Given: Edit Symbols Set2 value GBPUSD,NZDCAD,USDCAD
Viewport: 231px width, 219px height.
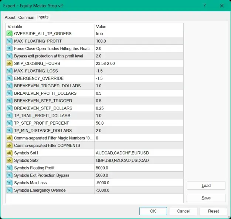Looking at the screenshot, I should [x=139, y=160].
